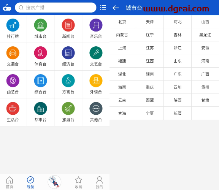The width and height of the screenshot is (219, 190).
Task: Open the 体育台 sports stations icon
Action: click(41, 53)
